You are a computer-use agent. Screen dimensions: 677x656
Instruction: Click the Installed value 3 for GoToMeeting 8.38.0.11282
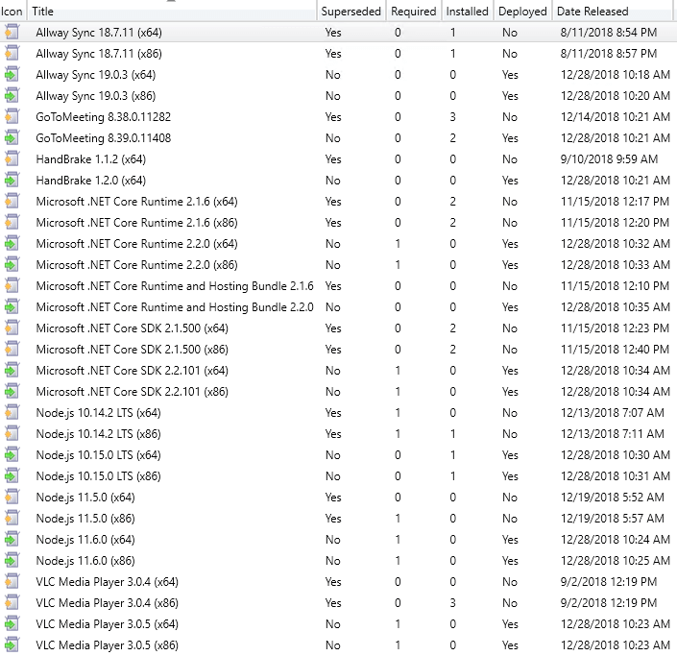[x=452, y=117]
